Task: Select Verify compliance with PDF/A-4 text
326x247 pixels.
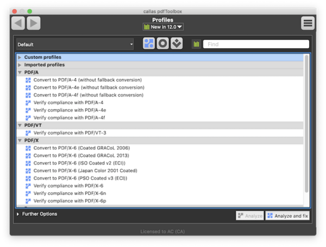Action: 68,103
